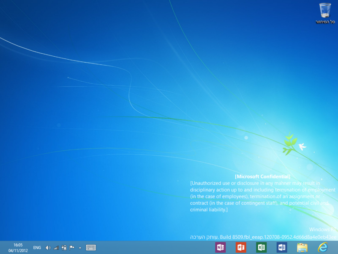Launch PowerPoint from the taskbar
Image resolution: width=338 pixels, height=254 pixels.
pyautogui.click(x=241, y=247)
